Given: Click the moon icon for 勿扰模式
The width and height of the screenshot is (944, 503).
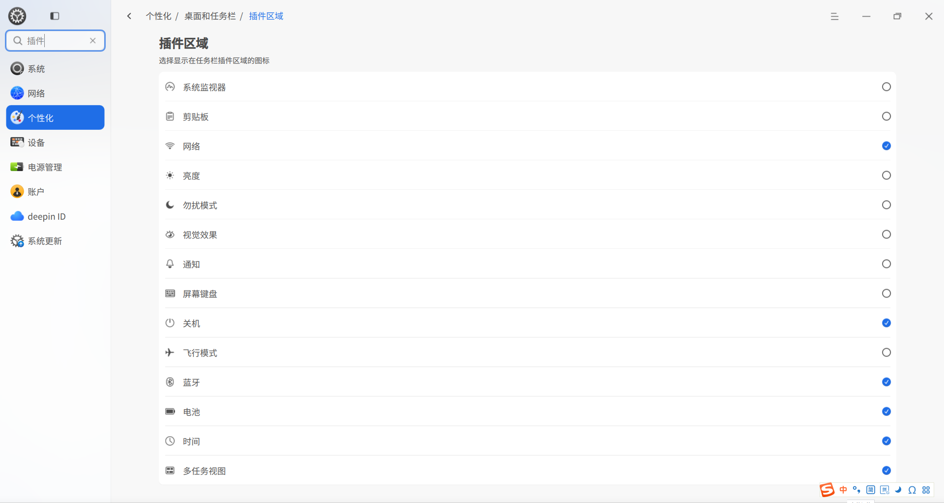Looking at the screenshot, I should [x=170, y=205].
